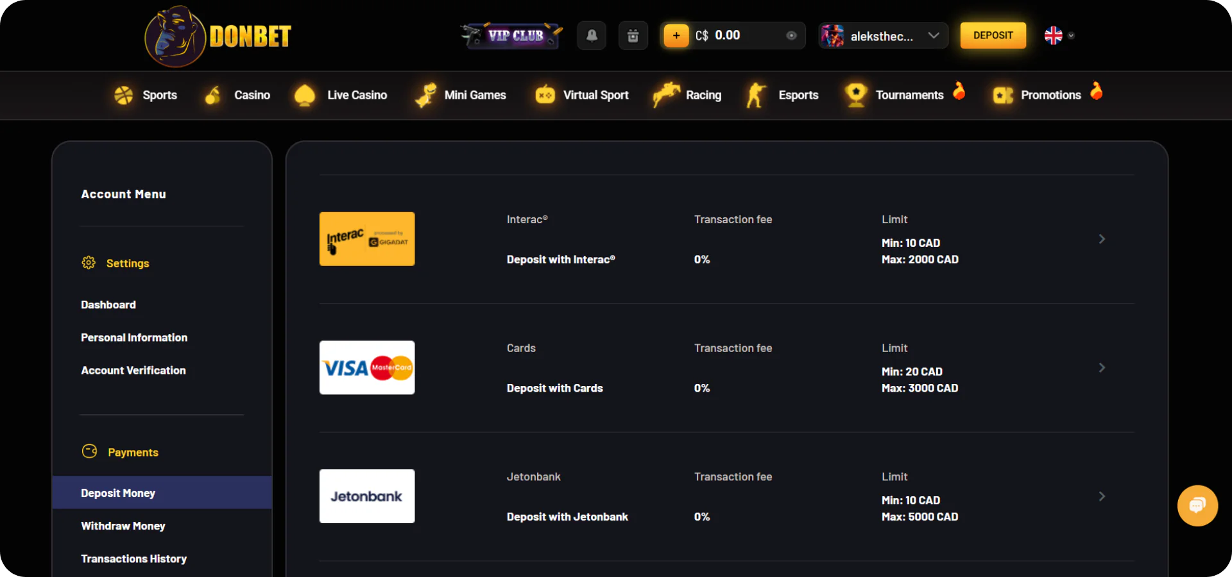Click the flame icon beside Promotions
The width and height of the screenshot is (1232, 577).
click(1097, 90)
